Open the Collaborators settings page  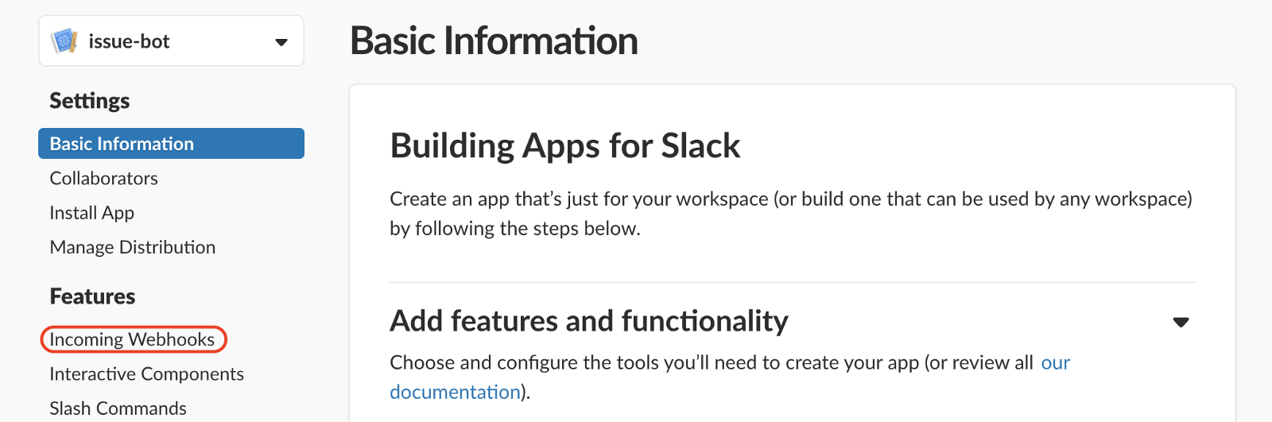pyautogui.click(x=103, y=178)
